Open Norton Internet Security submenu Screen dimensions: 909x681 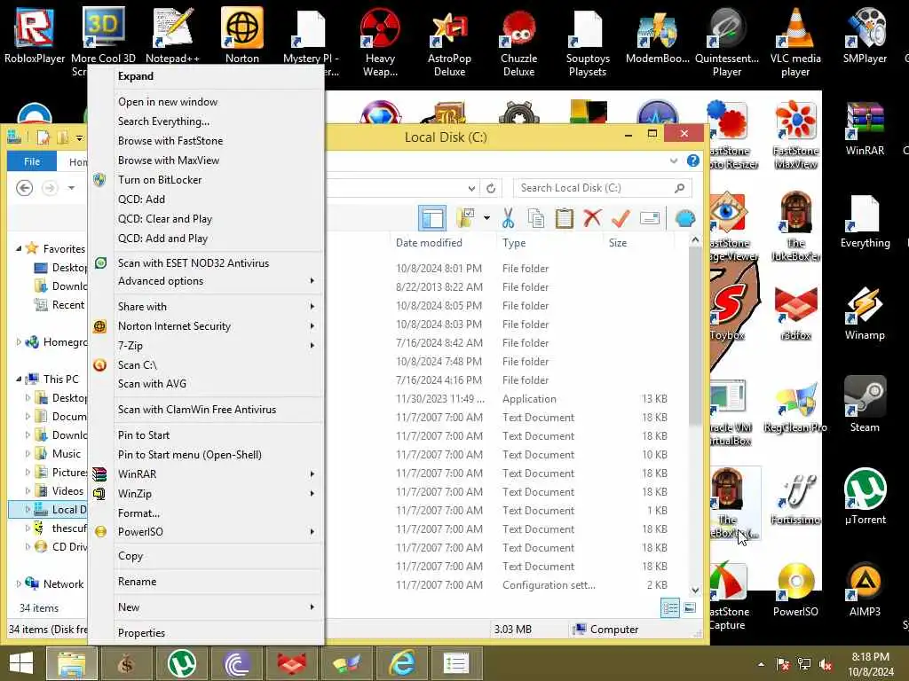(x=218, y=326)
